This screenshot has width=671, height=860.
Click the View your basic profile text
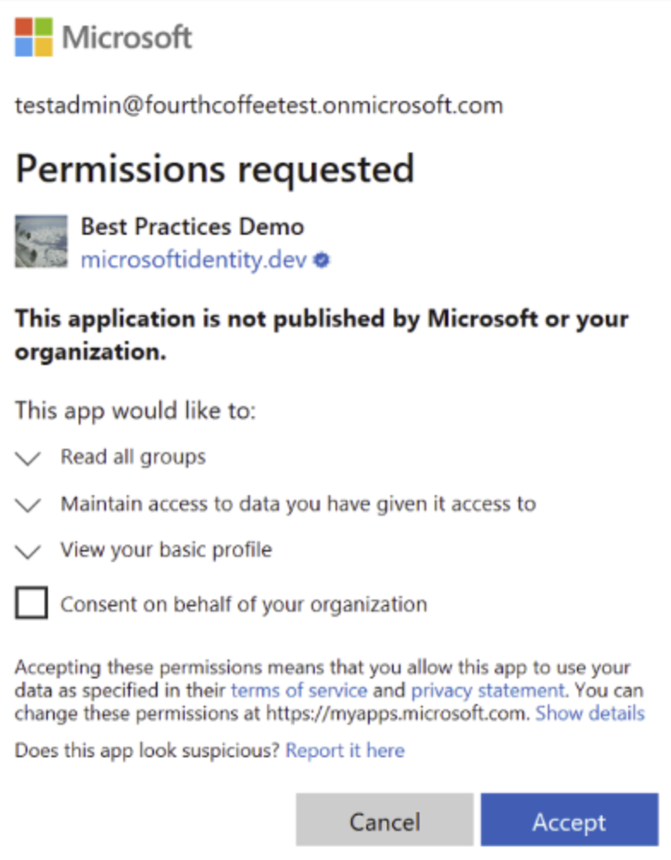[166, 549]
